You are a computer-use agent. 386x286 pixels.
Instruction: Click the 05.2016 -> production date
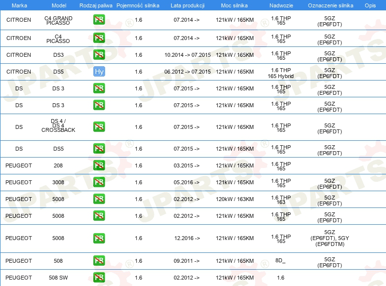tap(187, 182)
